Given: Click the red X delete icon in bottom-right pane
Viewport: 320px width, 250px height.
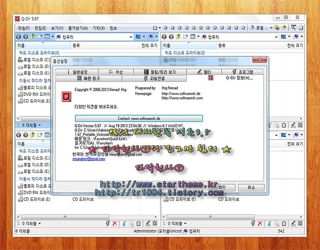Looking at the screenshot, I should tap(260, 224).
